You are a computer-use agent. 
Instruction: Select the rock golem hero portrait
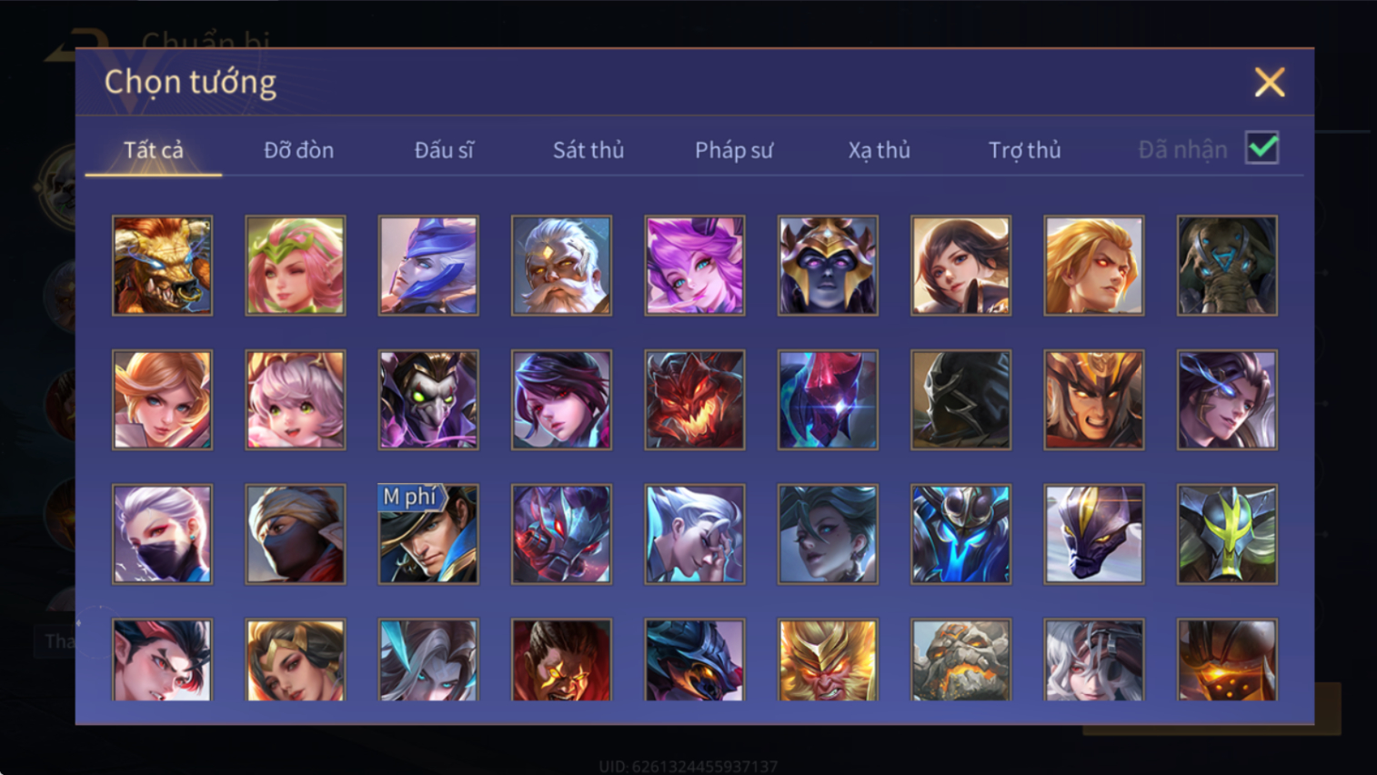click(960, 660)
